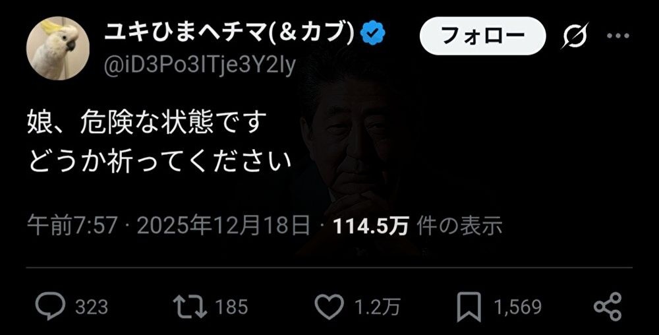The width and height of the screenshot is (659, 335).
Task: Click the reply speech bubble icon
Action: [x=51, y=306]
